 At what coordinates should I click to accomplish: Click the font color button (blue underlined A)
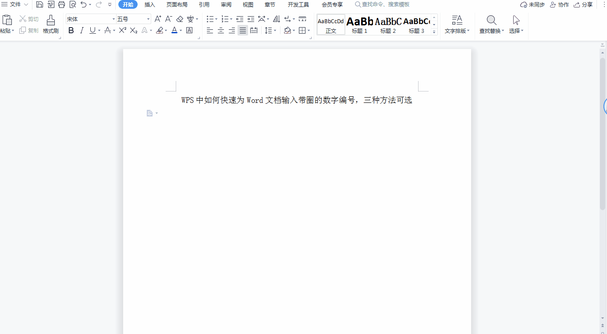(x=174, y=30)
